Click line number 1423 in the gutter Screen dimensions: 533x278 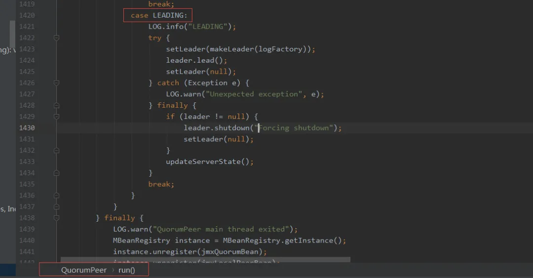point(27,49)
